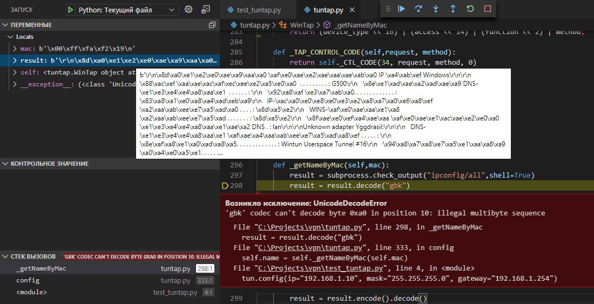Click the 333:1 frame position badge
The width and height of the screenshot is (594, 304).
205,281
